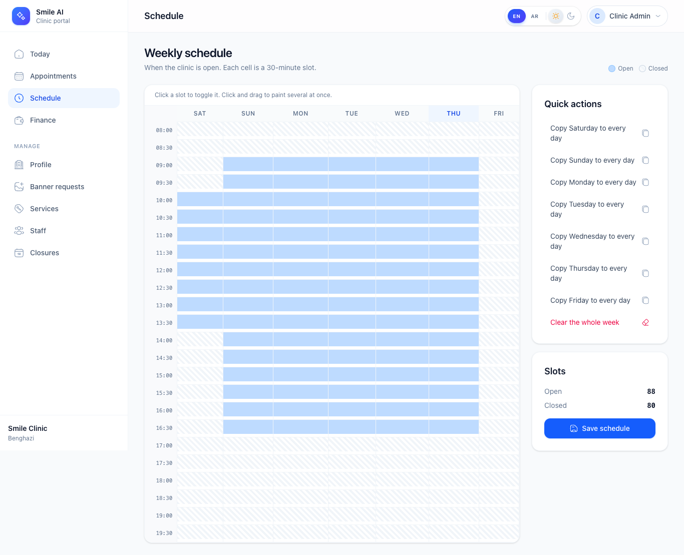Click the Finance wallet icon

click(19, 120)
